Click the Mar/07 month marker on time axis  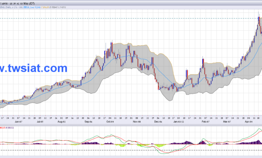coord(227,122)
